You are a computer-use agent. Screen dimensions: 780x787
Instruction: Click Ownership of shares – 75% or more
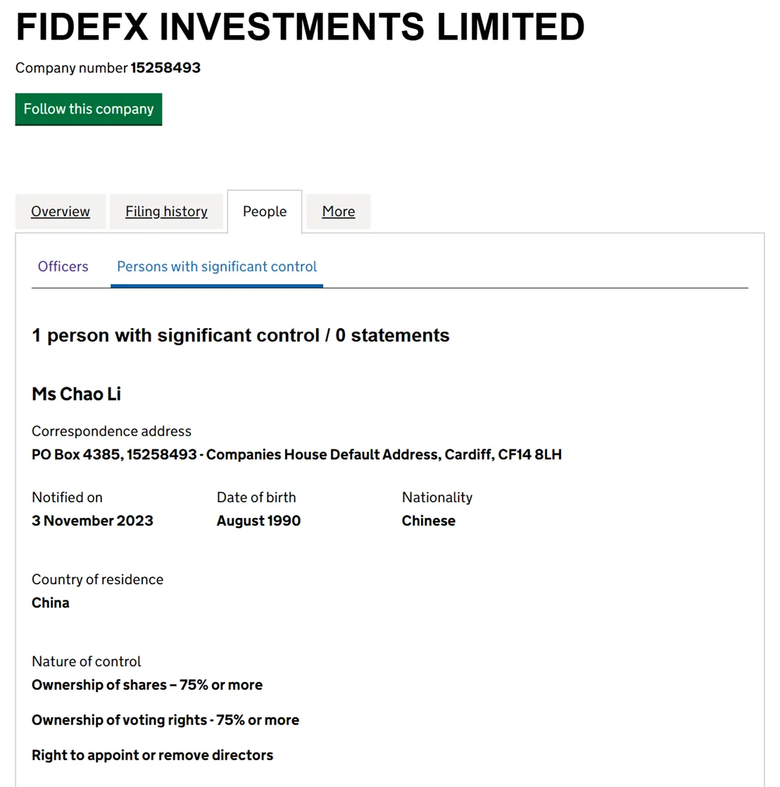coord(147,685)
